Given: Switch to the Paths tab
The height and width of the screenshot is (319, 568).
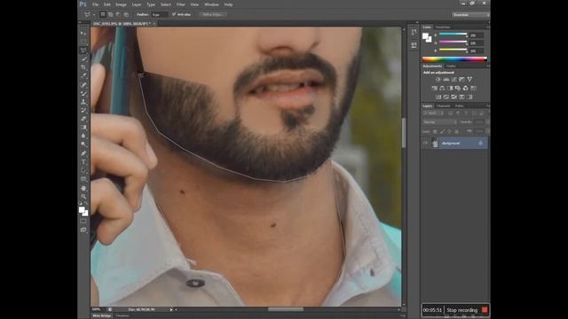Looking at the screenshot, I should click(460, 106).
